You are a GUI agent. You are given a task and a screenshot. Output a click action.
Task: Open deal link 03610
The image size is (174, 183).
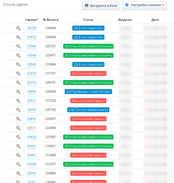tap(32, 119)
